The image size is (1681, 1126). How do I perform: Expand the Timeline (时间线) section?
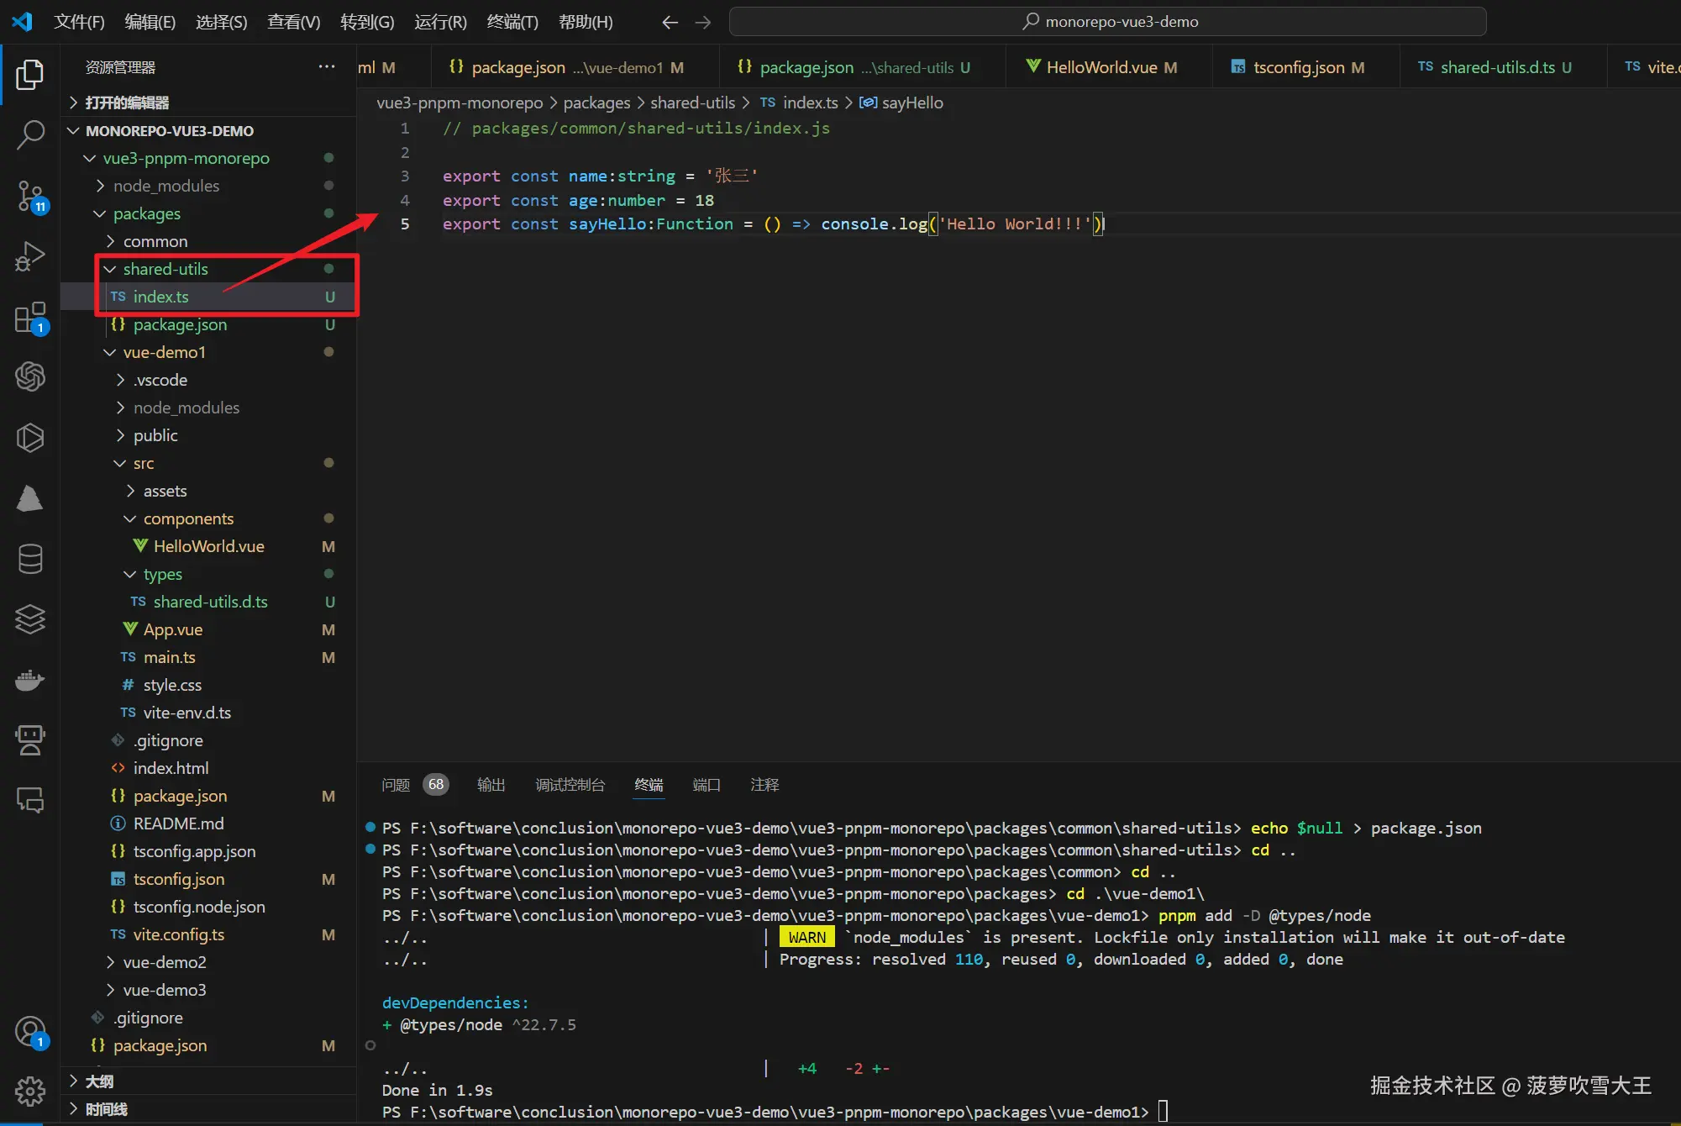pyautogui.click(x=106, y=1109)
